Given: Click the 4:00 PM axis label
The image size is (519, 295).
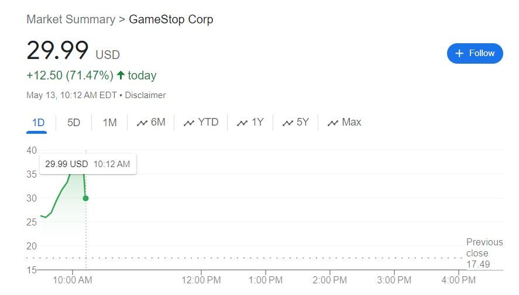Looking at the screenshot, I should coord(458,280).
